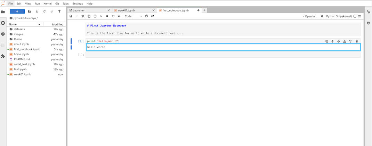Viewport: 372px width, 146px height.
Task: Move the cell up with the up arrow
Action: tap(332, 41)
